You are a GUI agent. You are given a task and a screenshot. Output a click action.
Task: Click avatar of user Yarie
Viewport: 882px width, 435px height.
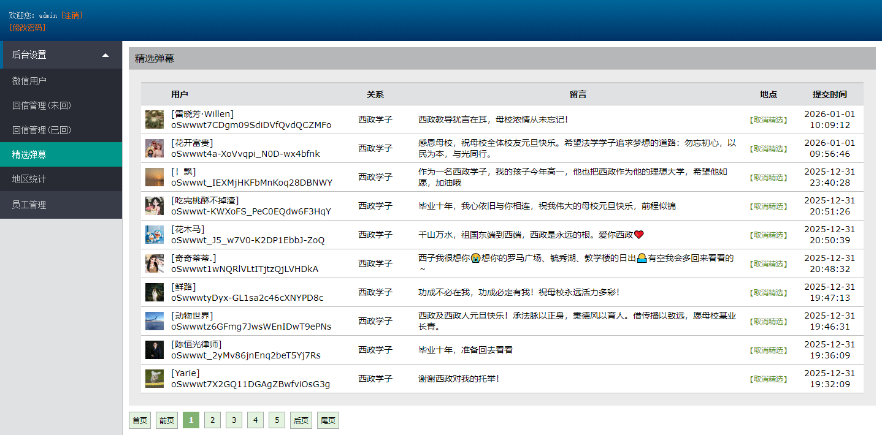point(154,379)
